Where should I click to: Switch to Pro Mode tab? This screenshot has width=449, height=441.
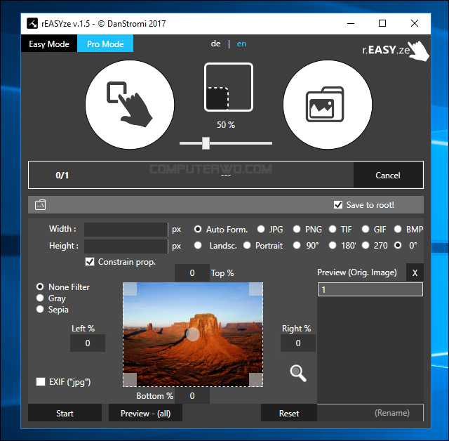105,44
